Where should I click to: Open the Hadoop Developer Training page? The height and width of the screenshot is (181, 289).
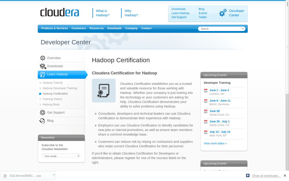[60, 88]
